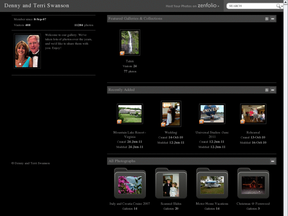Open the Scanned Slides folder icon

click(171, 184)
